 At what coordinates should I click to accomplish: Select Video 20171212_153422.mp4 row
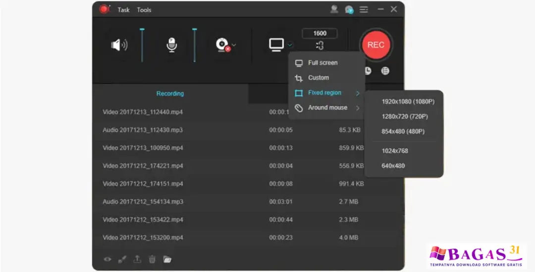click(248, 220)
